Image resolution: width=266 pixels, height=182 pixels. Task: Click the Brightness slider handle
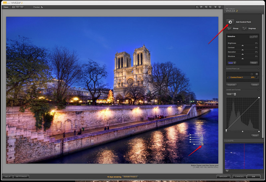point(243,45)
